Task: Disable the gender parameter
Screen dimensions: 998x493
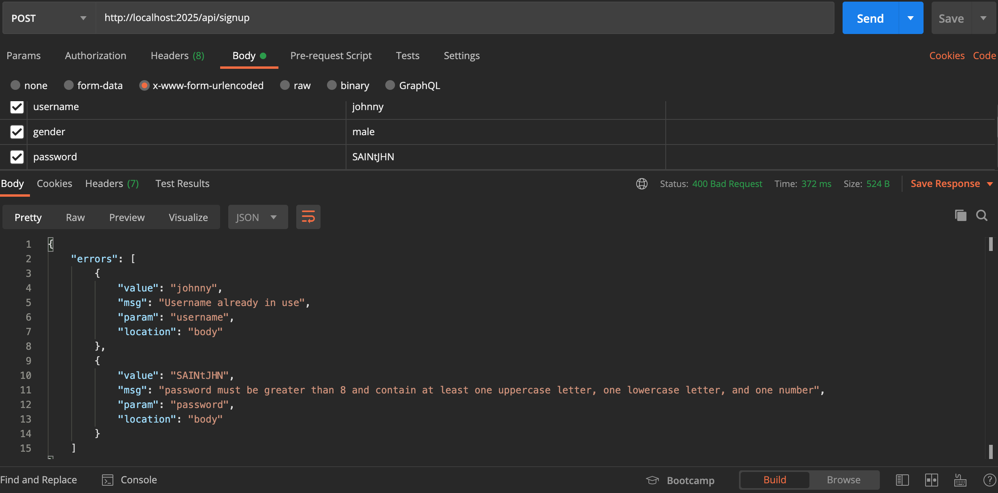Action: 17,132
